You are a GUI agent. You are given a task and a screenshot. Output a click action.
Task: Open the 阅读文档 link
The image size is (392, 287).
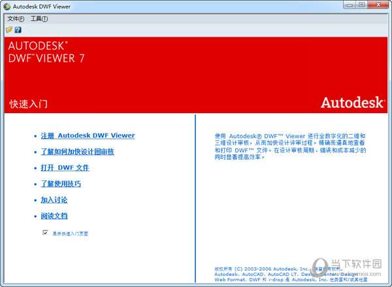point(54,216)
